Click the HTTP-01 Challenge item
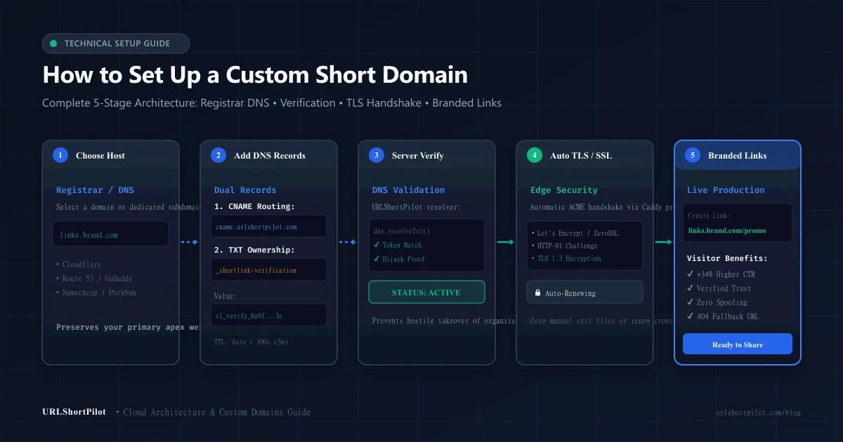Viewport: 843px width, 442px height. tap(564, 246)
